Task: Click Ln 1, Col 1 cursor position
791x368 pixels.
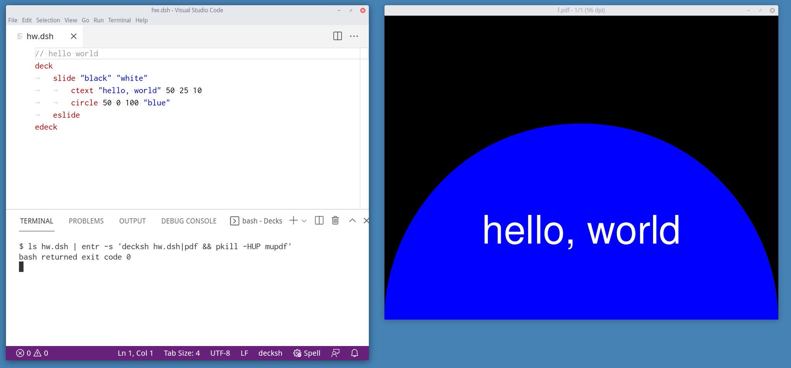Action: click(135, 353)
